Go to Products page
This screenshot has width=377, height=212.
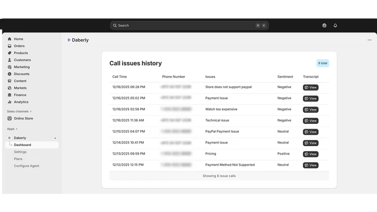pos(21,53)
